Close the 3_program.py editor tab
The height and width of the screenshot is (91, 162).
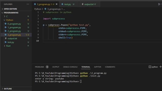(57, 4)
